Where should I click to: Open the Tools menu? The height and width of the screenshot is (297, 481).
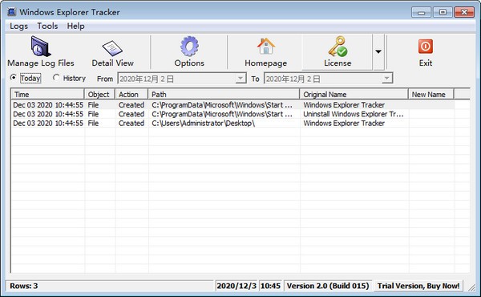[47, 26]
